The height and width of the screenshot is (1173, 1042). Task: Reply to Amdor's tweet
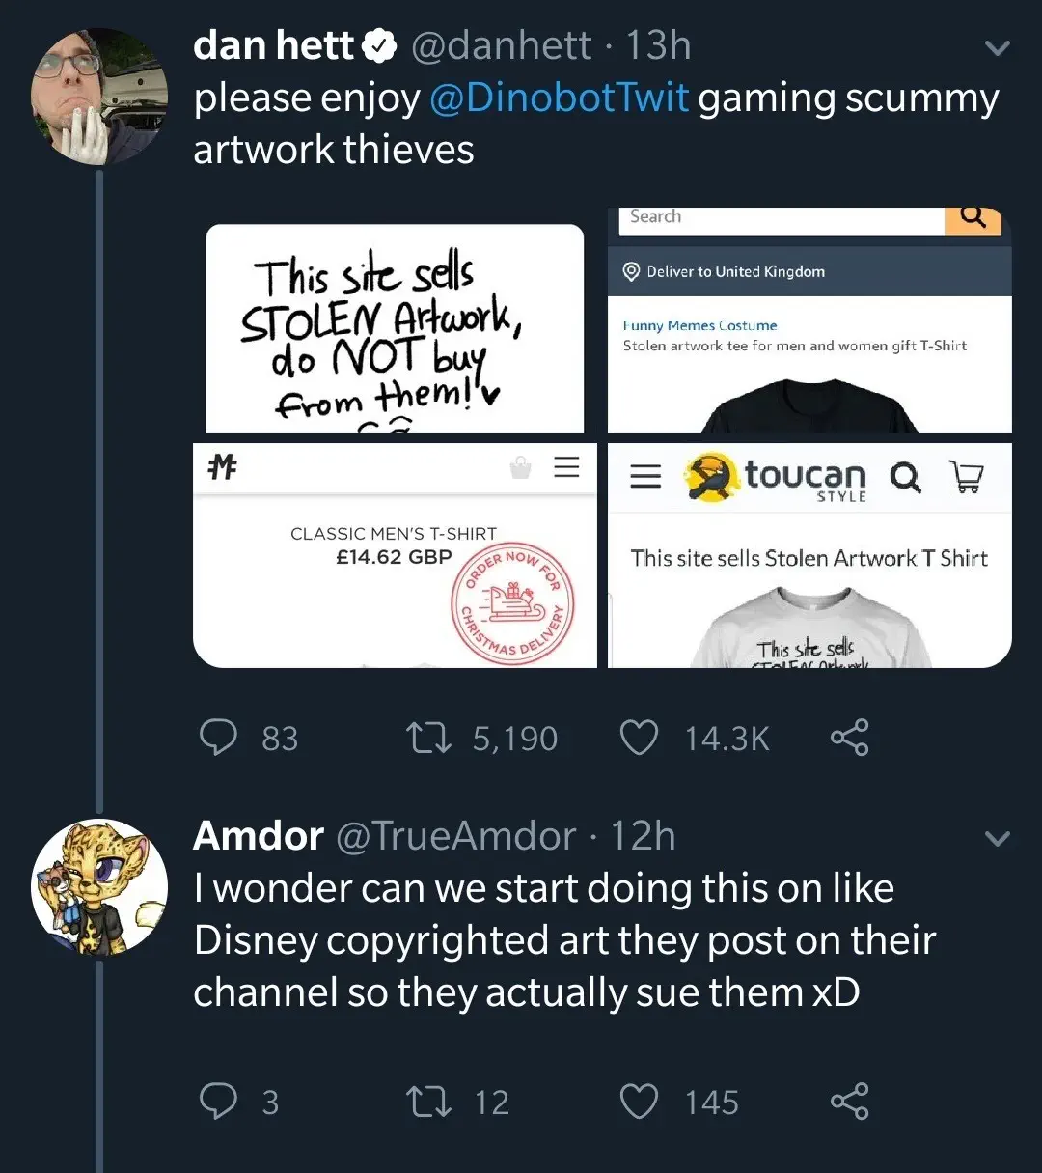219,1102
